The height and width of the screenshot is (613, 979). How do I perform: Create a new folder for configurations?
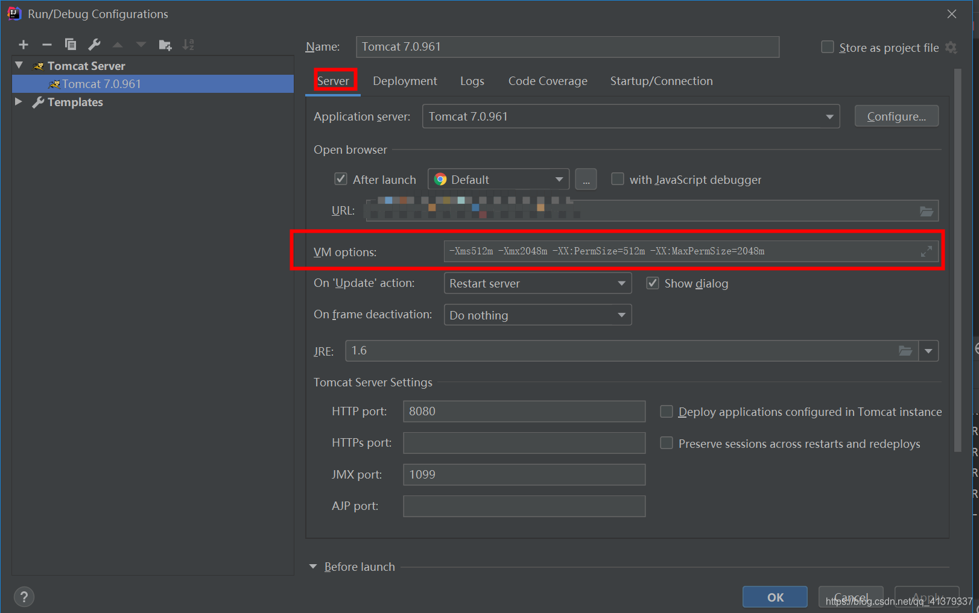click(x=165, y=44)
